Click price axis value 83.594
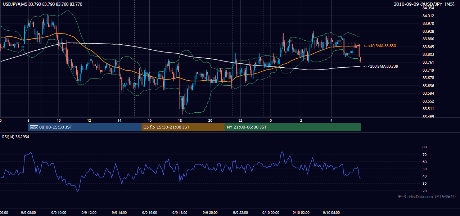Screen dimensions: 460x216 click(x=428, y=93)
